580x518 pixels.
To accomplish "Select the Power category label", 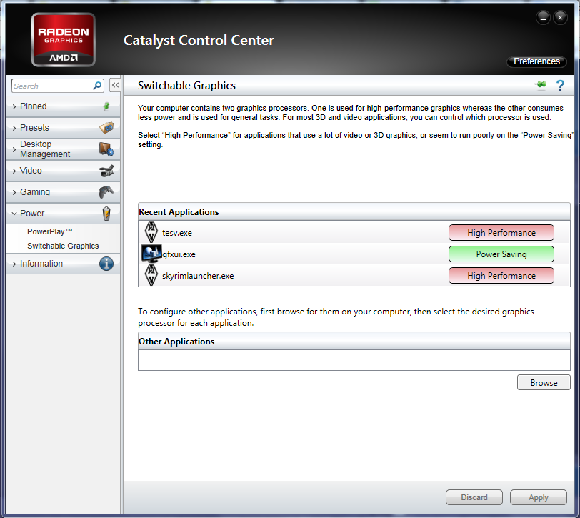I will click(32, 214).
